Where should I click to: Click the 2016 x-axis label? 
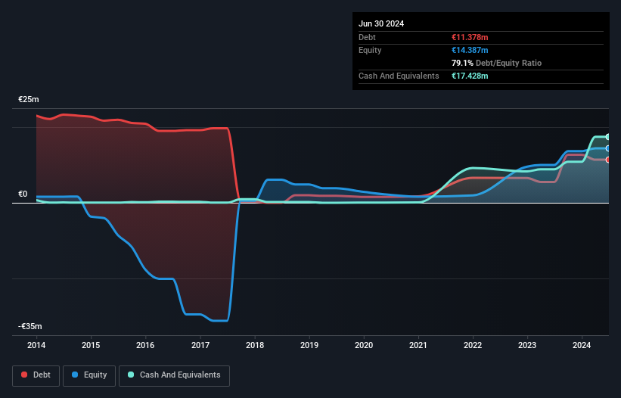click(x=145, y=345)
